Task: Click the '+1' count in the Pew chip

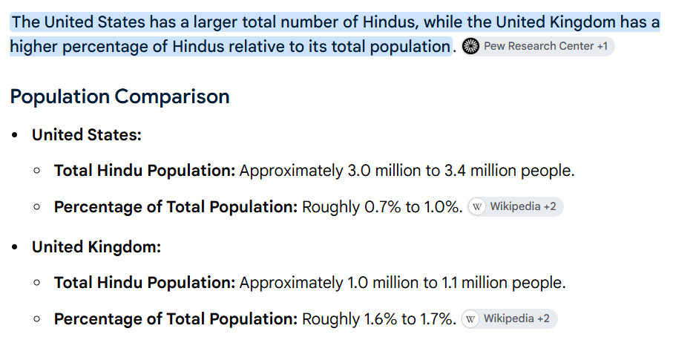Action: [603, 46]
